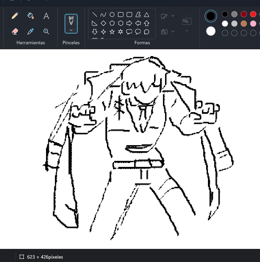The image size is (260, 262).
Task: Select the Text tool
Action: 46,16
